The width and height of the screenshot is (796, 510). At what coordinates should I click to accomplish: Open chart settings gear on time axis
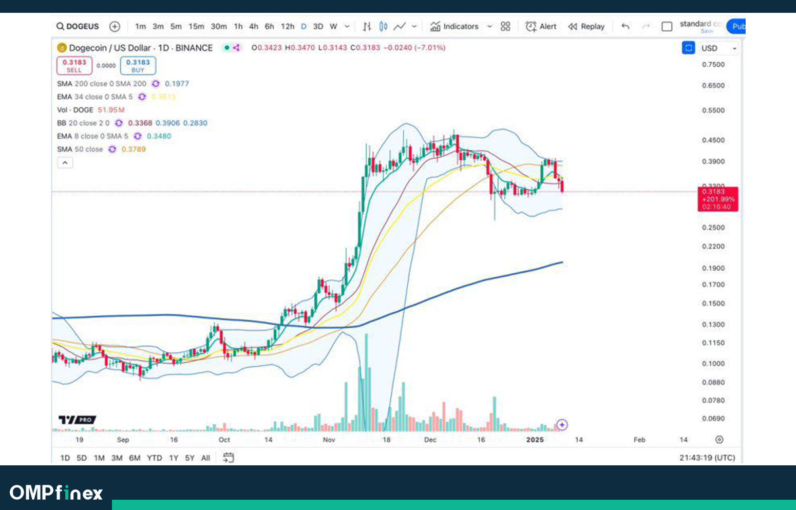[x=719, y=440]
